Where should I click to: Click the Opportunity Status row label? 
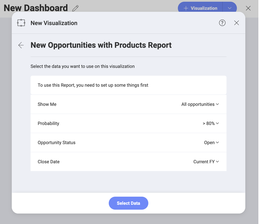coord(56,143)
